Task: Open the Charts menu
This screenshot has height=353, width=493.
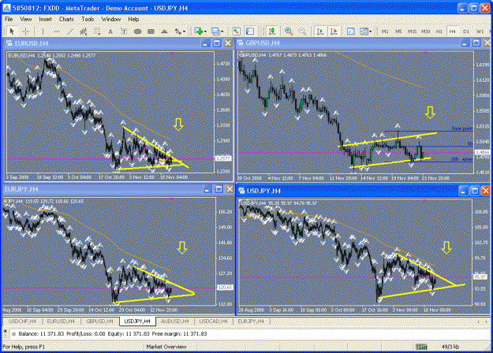Action: pos(66,19)
